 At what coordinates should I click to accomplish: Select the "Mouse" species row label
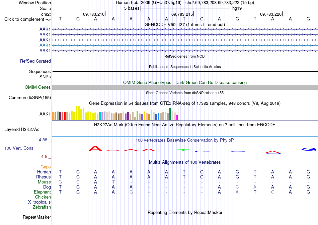(x=44, y=182)
